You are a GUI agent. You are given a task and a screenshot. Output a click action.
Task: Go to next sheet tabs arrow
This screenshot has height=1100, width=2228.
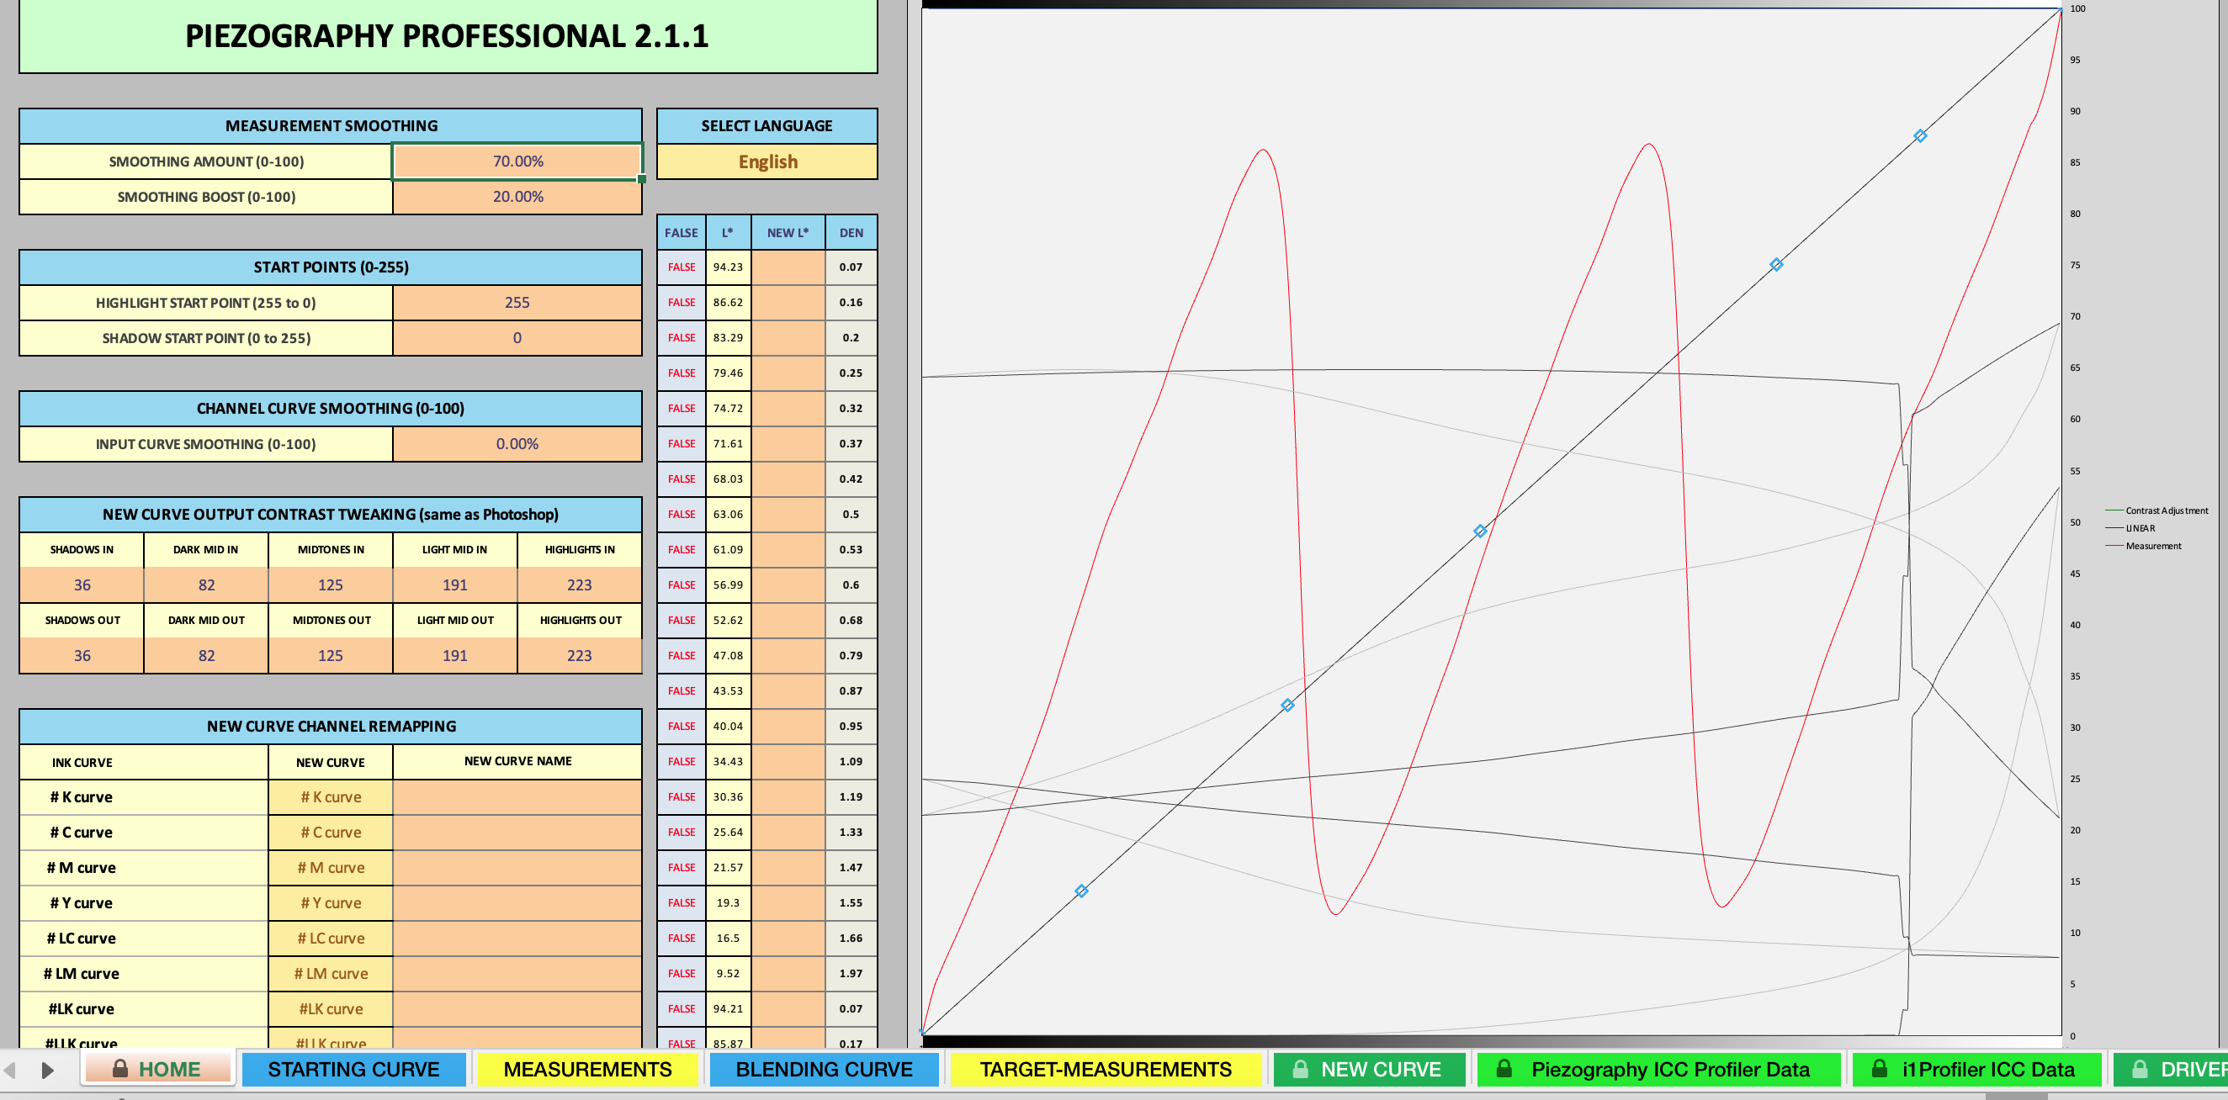tap(48, 1070)
